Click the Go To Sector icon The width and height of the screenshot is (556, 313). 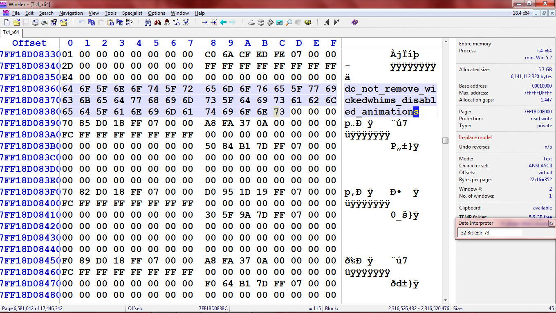coord(214,23)
